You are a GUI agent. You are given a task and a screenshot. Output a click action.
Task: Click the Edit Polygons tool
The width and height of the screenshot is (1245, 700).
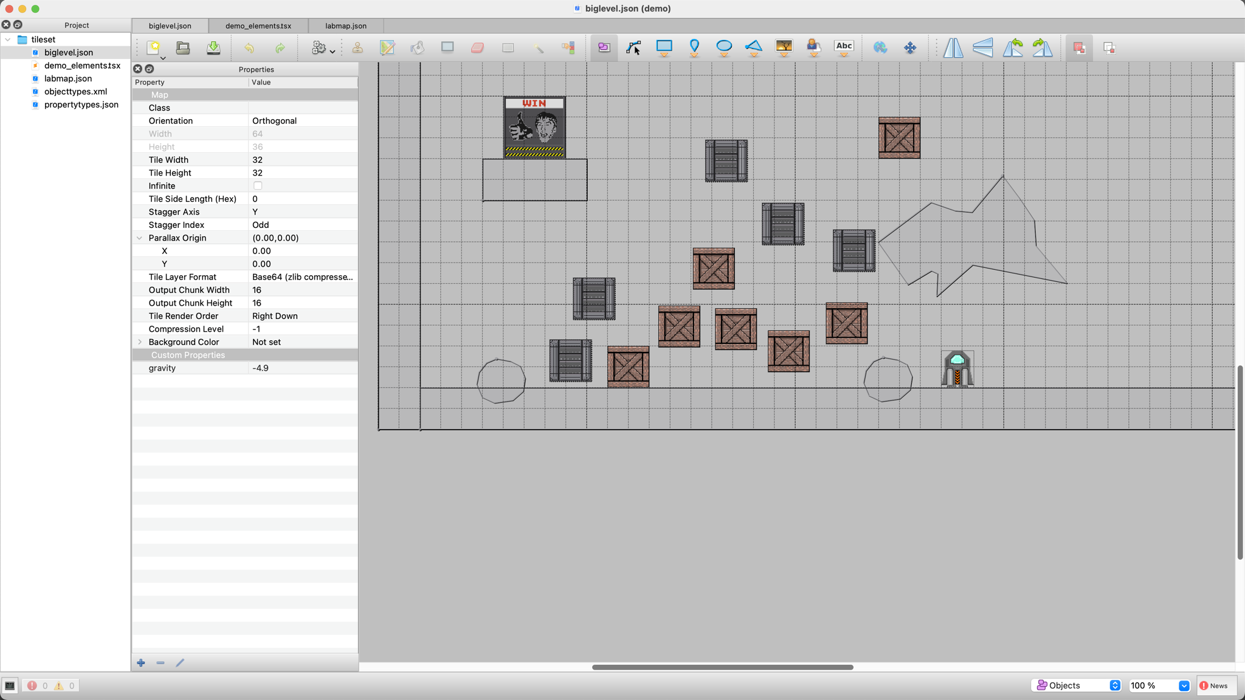[x=633, y=47]
